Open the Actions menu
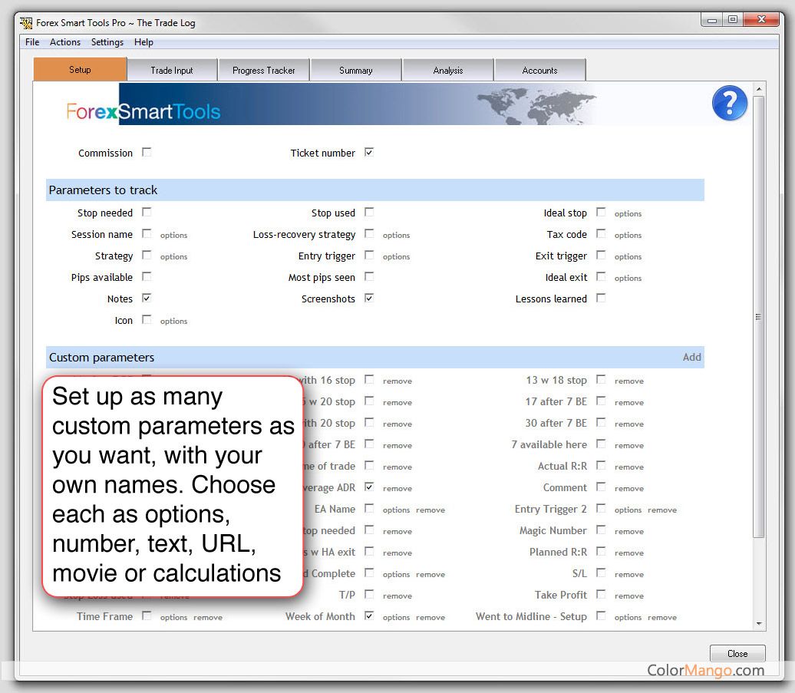 pyautogui.click(x=65, y=42)
